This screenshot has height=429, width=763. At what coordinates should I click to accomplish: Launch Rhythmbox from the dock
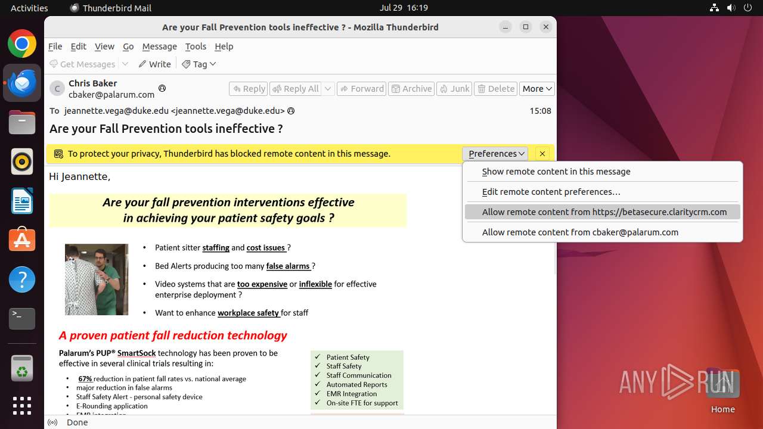pos(22,161)
